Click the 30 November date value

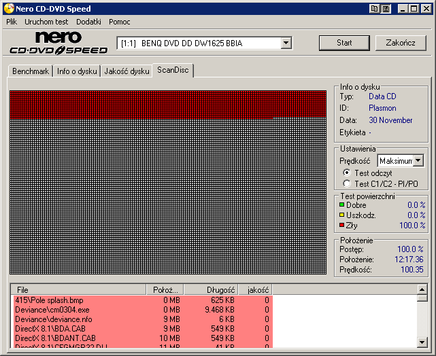pyautogui.click(x=390, y=120)
